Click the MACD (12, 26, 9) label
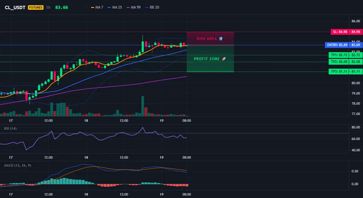 (x=17, y=165)
